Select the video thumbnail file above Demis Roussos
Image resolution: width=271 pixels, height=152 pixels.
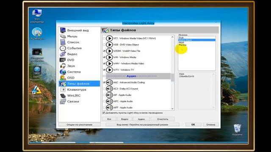pos(37,55)
